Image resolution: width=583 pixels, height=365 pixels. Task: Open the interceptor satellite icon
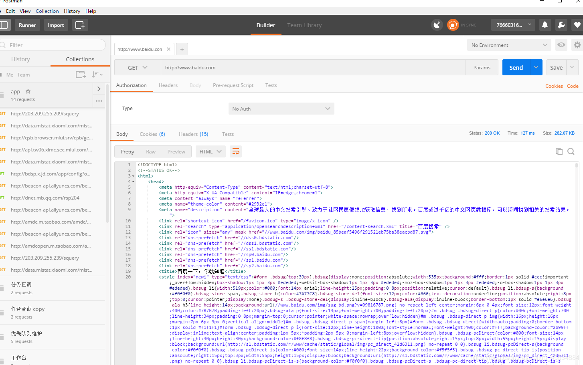coord(437,25)
